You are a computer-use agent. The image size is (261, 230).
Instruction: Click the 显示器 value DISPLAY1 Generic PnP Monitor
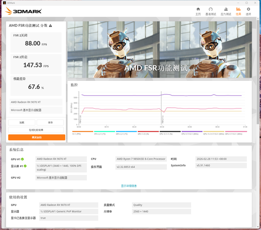click(x=69, y=212)
